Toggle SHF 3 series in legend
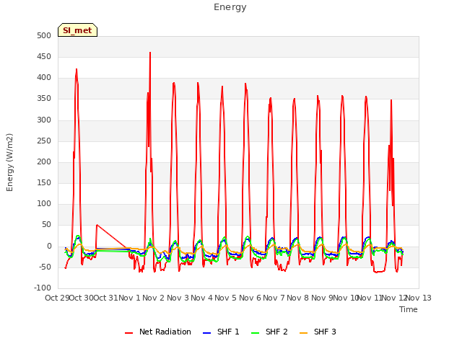 318,332
